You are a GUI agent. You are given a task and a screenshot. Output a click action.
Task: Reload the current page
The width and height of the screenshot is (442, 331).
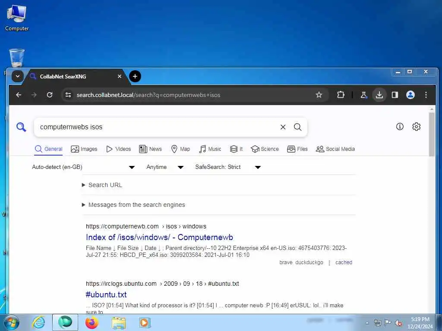tap(50, 95)
